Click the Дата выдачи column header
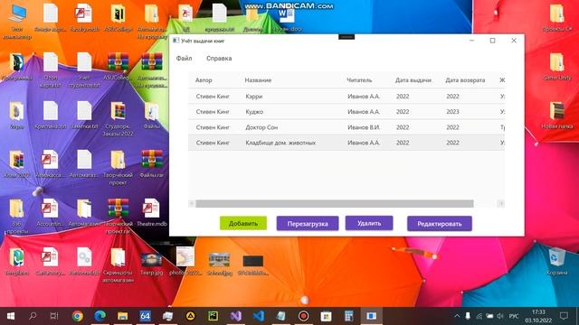579x325 pixels. pyautogui.click(x=413, y=80)
